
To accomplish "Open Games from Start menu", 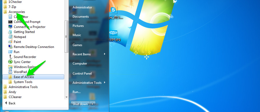I will tap(77, 45).
